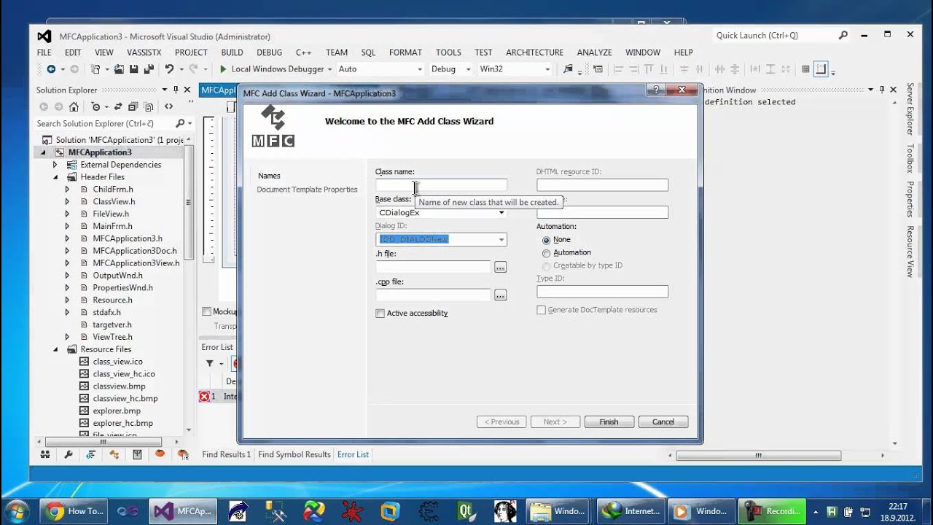The image size is (933, 525).
Task: Click the Class name input field
Action: 441,185
